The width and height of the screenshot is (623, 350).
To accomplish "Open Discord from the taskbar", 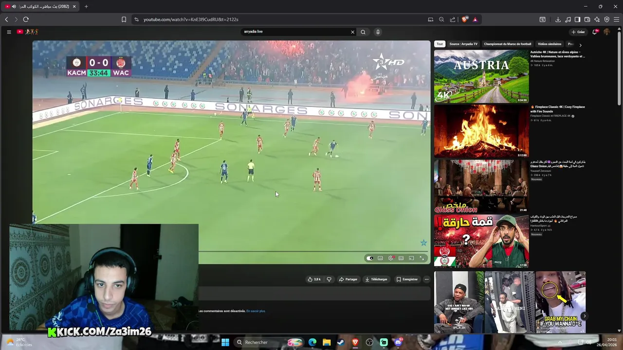I will pyautogui.click(x=398, y=342).
